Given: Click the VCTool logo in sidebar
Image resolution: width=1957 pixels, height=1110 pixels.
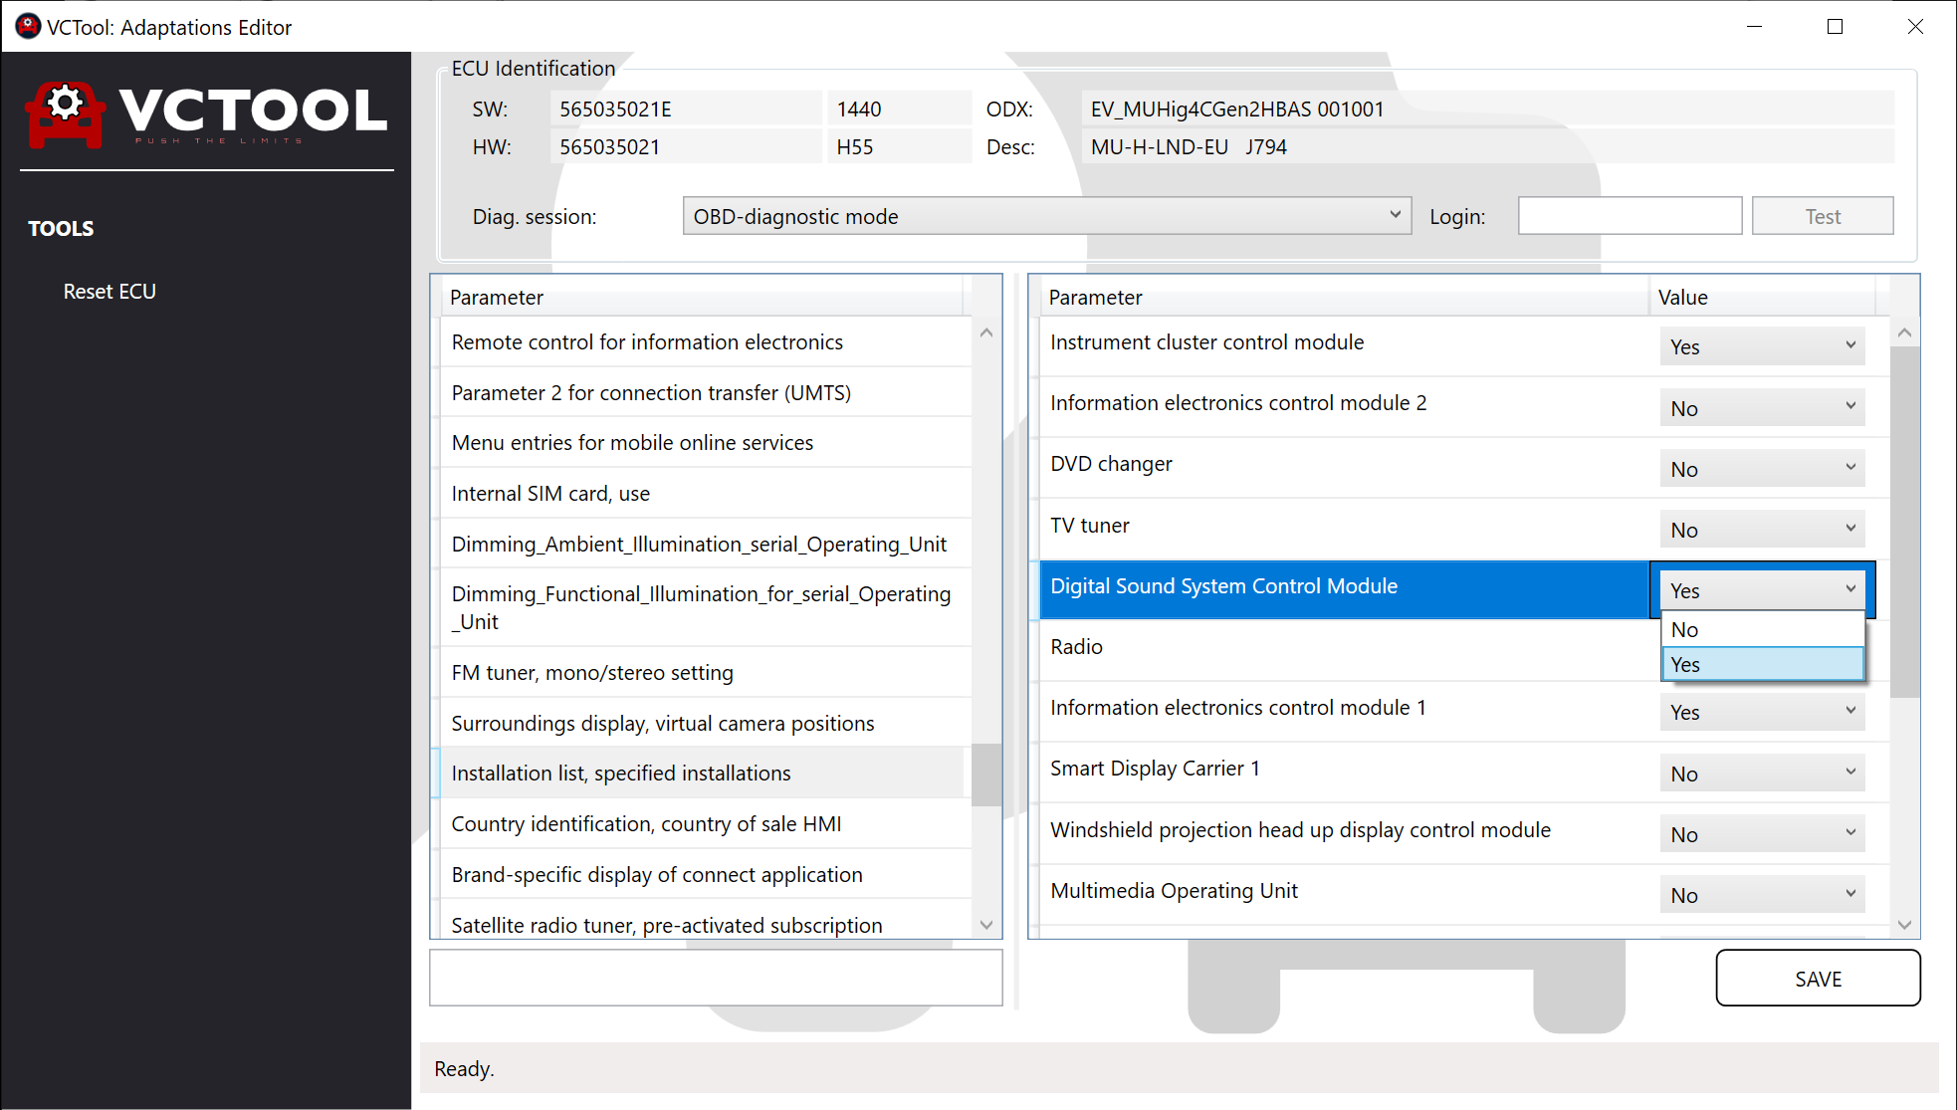Looking at the screenshot, I should click(x=206, y=114).
